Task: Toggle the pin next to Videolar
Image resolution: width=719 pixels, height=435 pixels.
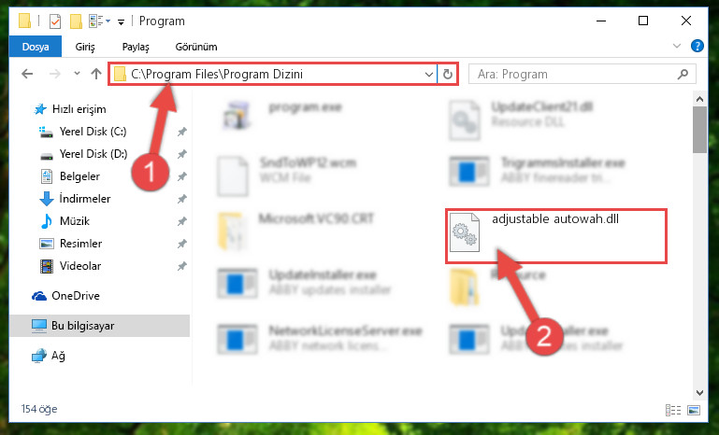Action: tap(181, 266)
